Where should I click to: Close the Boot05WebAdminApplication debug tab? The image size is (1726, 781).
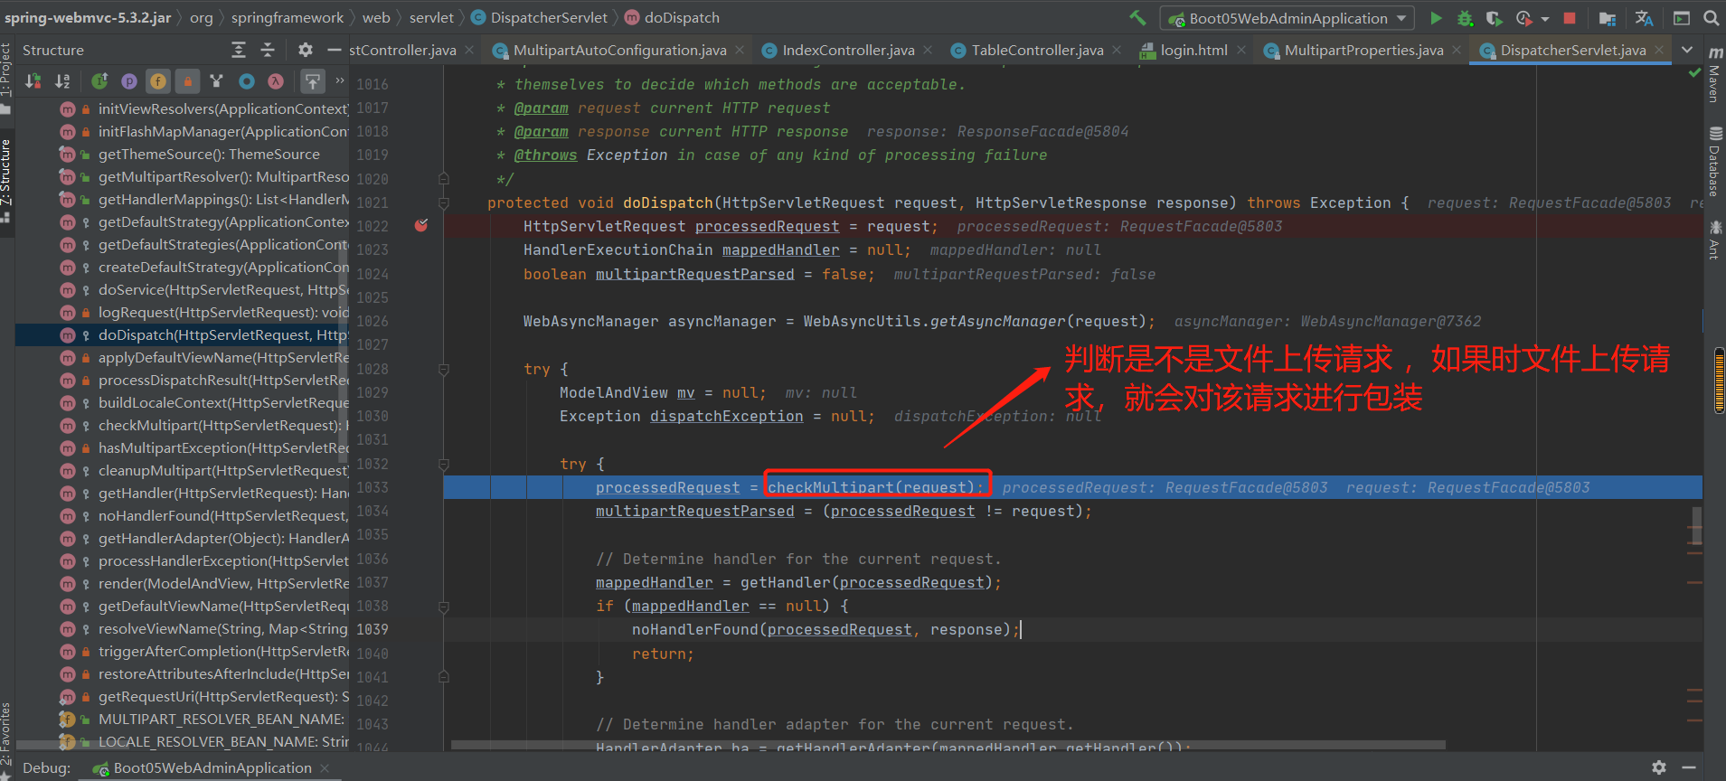click(x=325, y=768)
